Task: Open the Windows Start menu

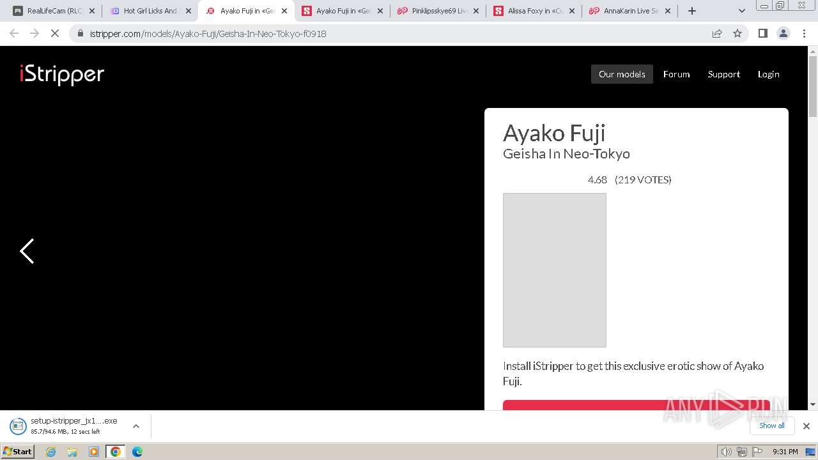Action: [x=18, y=451]
